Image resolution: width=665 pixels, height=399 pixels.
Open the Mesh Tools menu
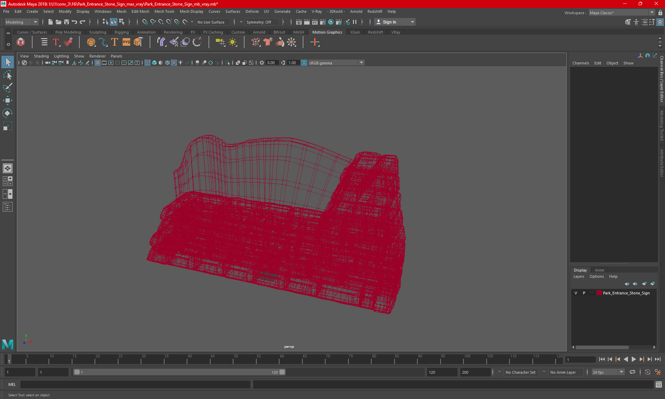click(x=164, y=11)
